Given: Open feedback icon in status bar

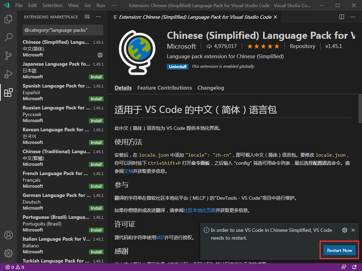Looking at the screenshot, I should click(x=344, y=267).
